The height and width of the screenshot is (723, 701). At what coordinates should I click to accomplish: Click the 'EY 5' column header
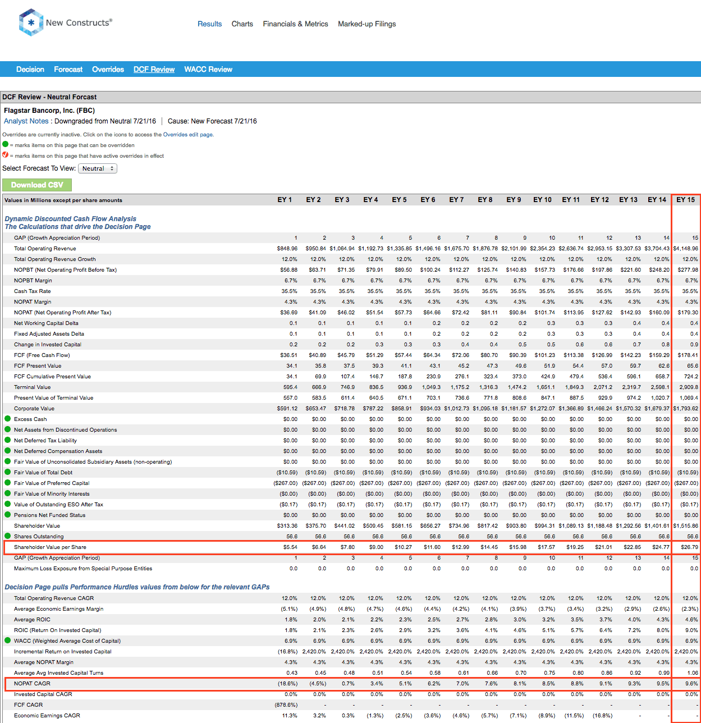pyautogui.click(x=399, y=200)
